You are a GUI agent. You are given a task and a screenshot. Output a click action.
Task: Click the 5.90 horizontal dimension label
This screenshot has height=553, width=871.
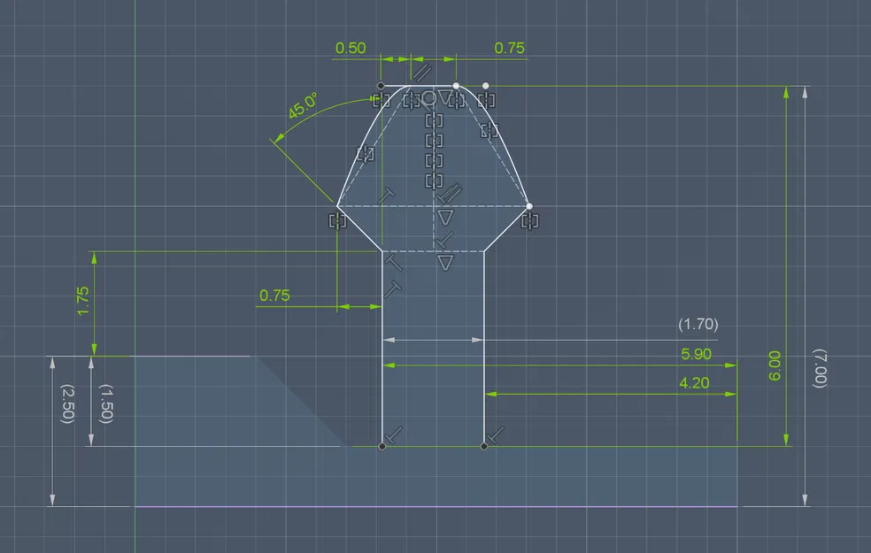click(694, 353)
